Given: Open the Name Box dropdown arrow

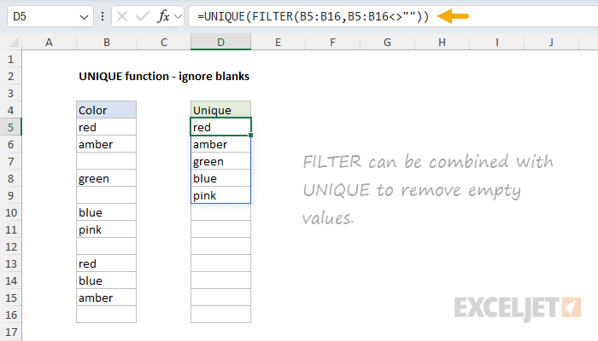Looking at the screenshot, I should coord(84,17).
